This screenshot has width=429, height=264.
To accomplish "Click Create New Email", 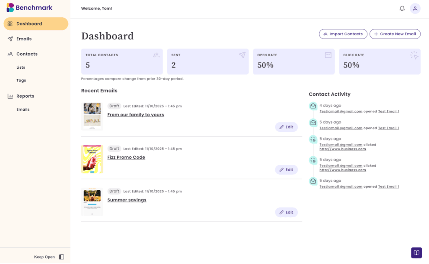I will pyautogui.click(x=395, y=34).
